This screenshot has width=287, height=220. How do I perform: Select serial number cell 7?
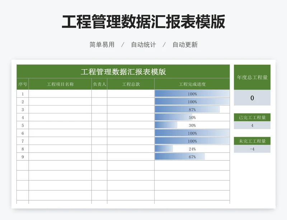point(23,141)
